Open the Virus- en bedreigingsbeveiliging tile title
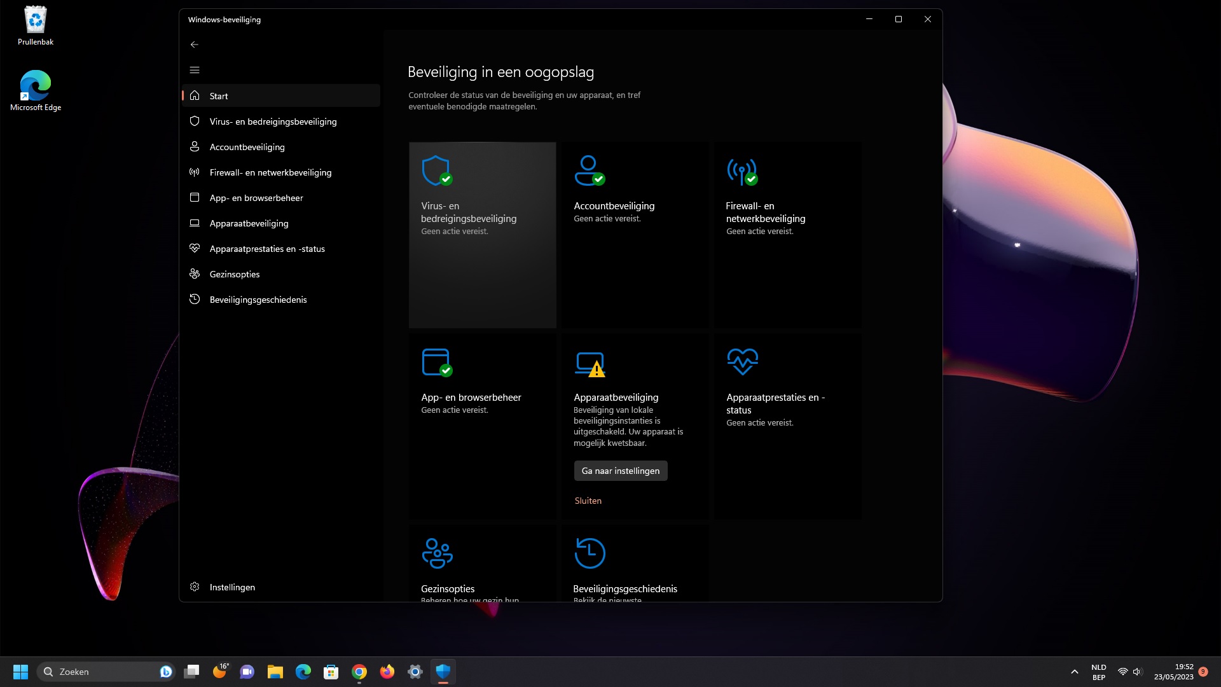The image size is (1221, 687). (x=469, y=212)
